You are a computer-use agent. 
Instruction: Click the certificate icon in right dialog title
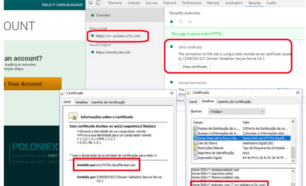189,93
